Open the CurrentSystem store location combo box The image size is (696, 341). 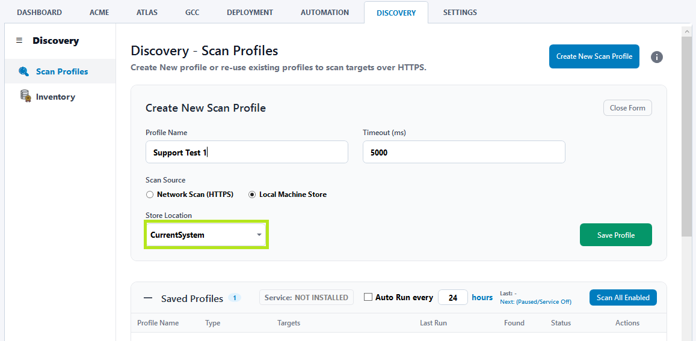click(x=206, y=235)
